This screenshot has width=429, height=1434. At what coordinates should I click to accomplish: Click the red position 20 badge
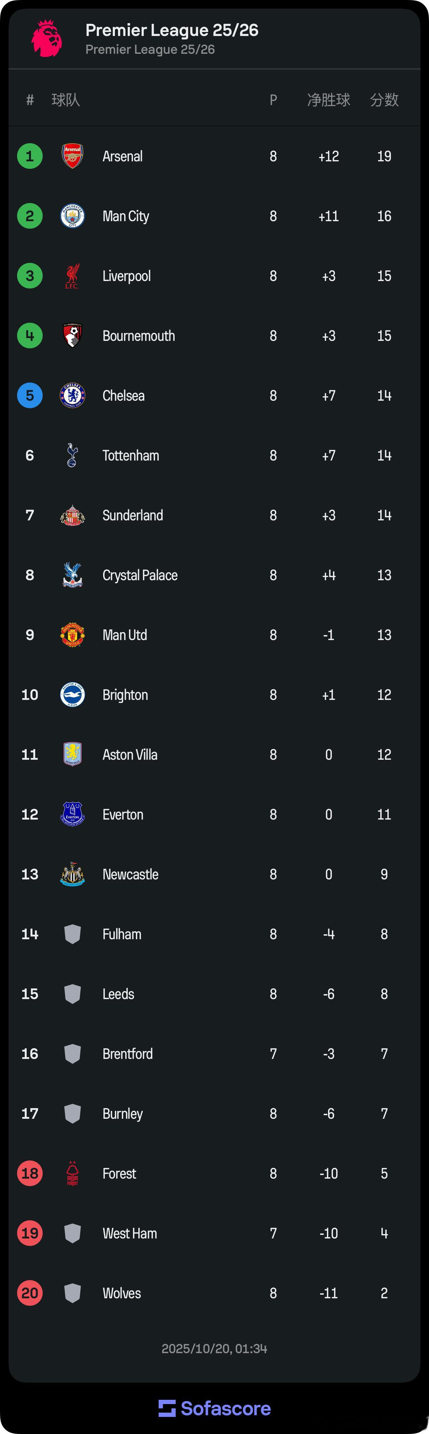(x=30, y=1293)
